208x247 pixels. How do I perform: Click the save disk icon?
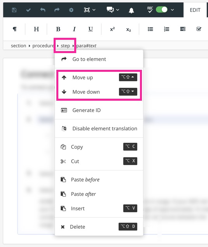click(x=14, y=10)
